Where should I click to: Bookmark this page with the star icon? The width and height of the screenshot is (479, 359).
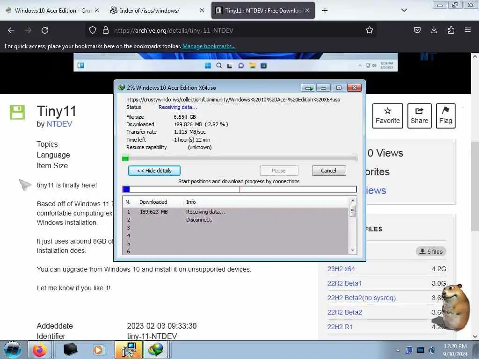point(370,30)
